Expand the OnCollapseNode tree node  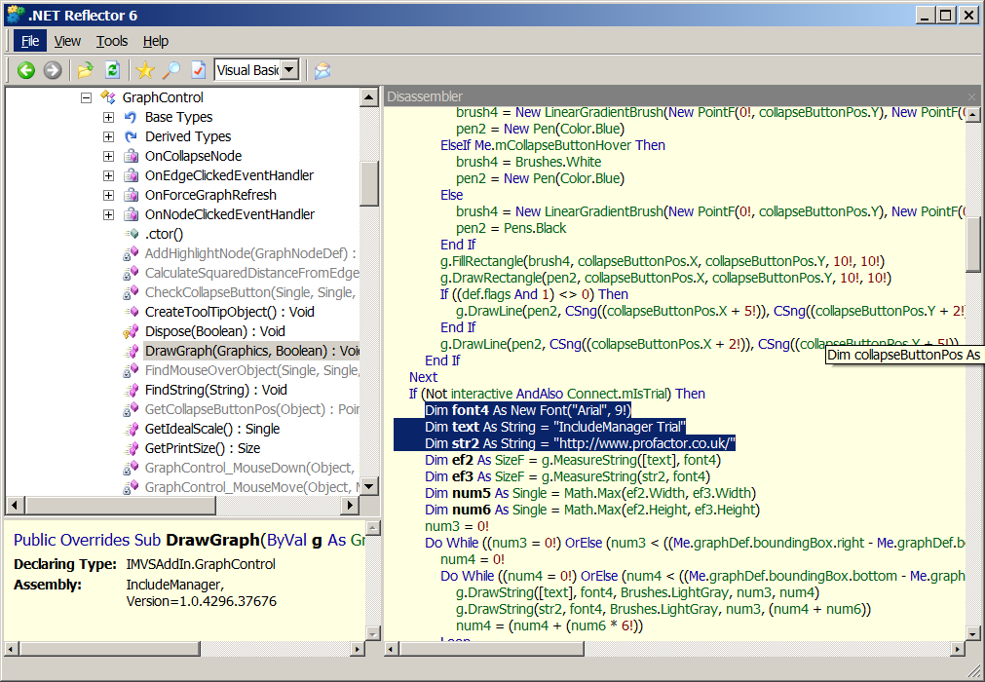[108, 156]
